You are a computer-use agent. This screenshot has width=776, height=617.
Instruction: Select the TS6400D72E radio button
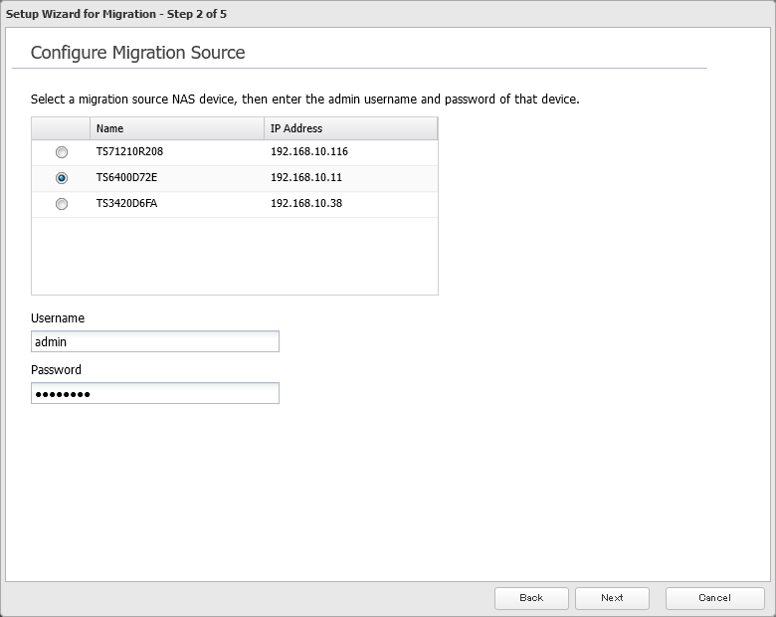62,178
